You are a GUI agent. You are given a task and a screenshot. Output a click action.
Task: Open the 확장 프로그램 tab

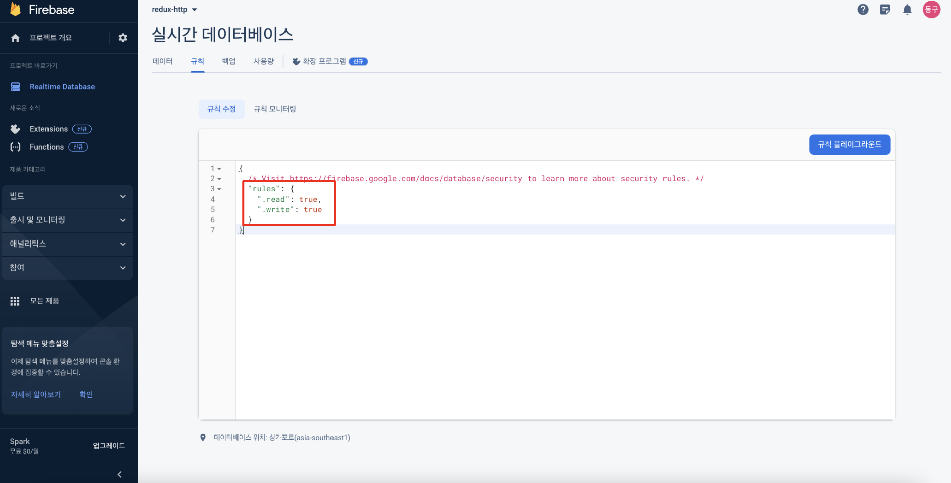coord(330,61)
